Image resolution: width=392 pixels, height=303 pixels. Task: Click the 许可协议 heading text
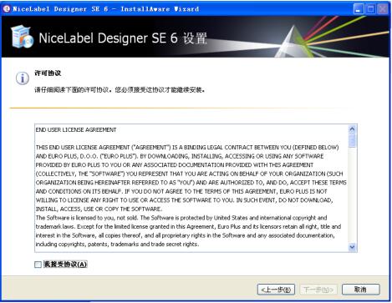click(x=48, y=73)
